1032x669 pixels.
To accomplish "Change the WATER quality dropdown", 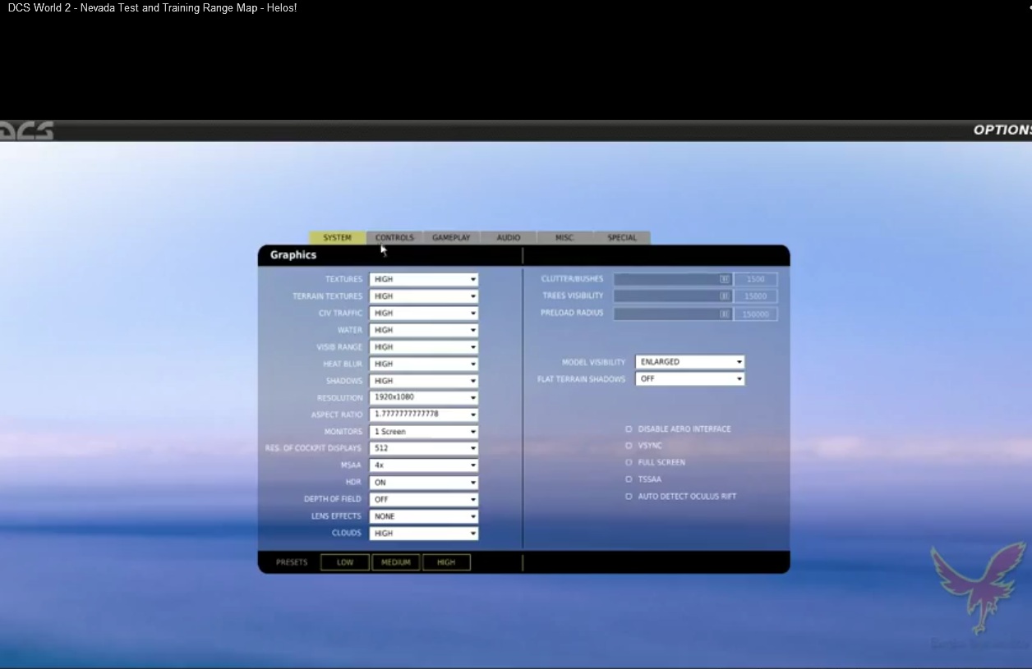I will coord(424,330).
